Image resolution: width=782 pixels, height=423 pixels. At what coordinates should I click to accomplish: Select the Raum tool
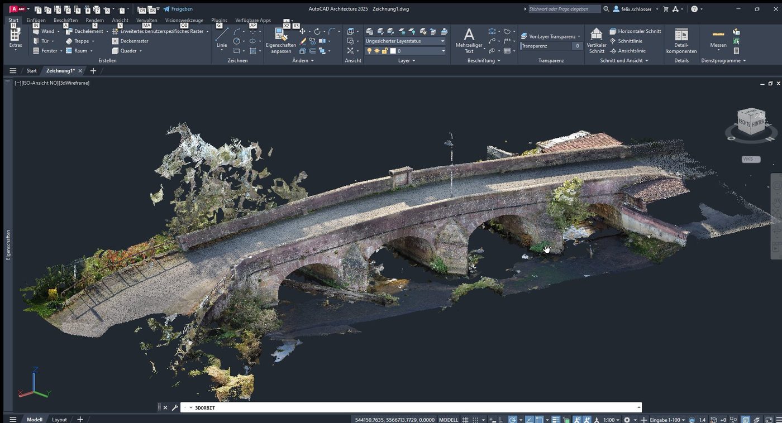(x=77, y=51)
